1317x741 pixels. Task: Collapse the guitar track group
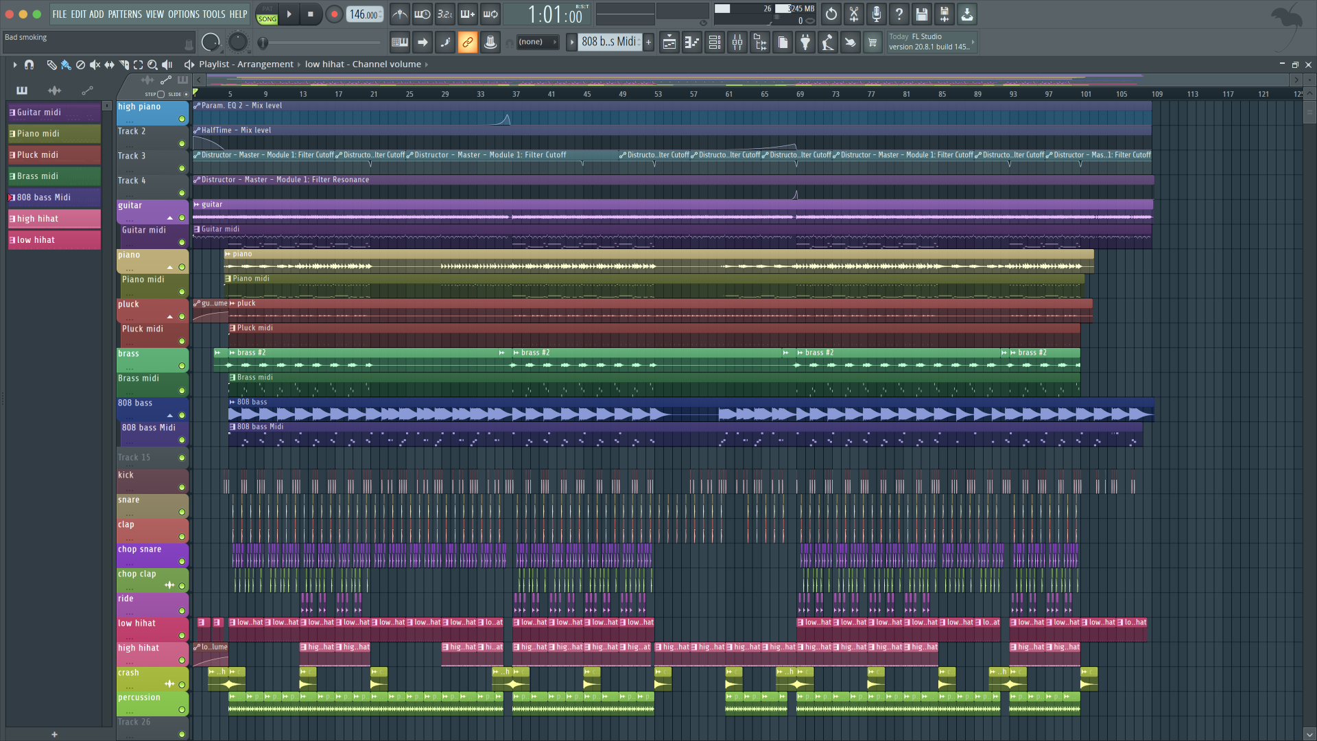pyautogui.click(x=169, y=217)
